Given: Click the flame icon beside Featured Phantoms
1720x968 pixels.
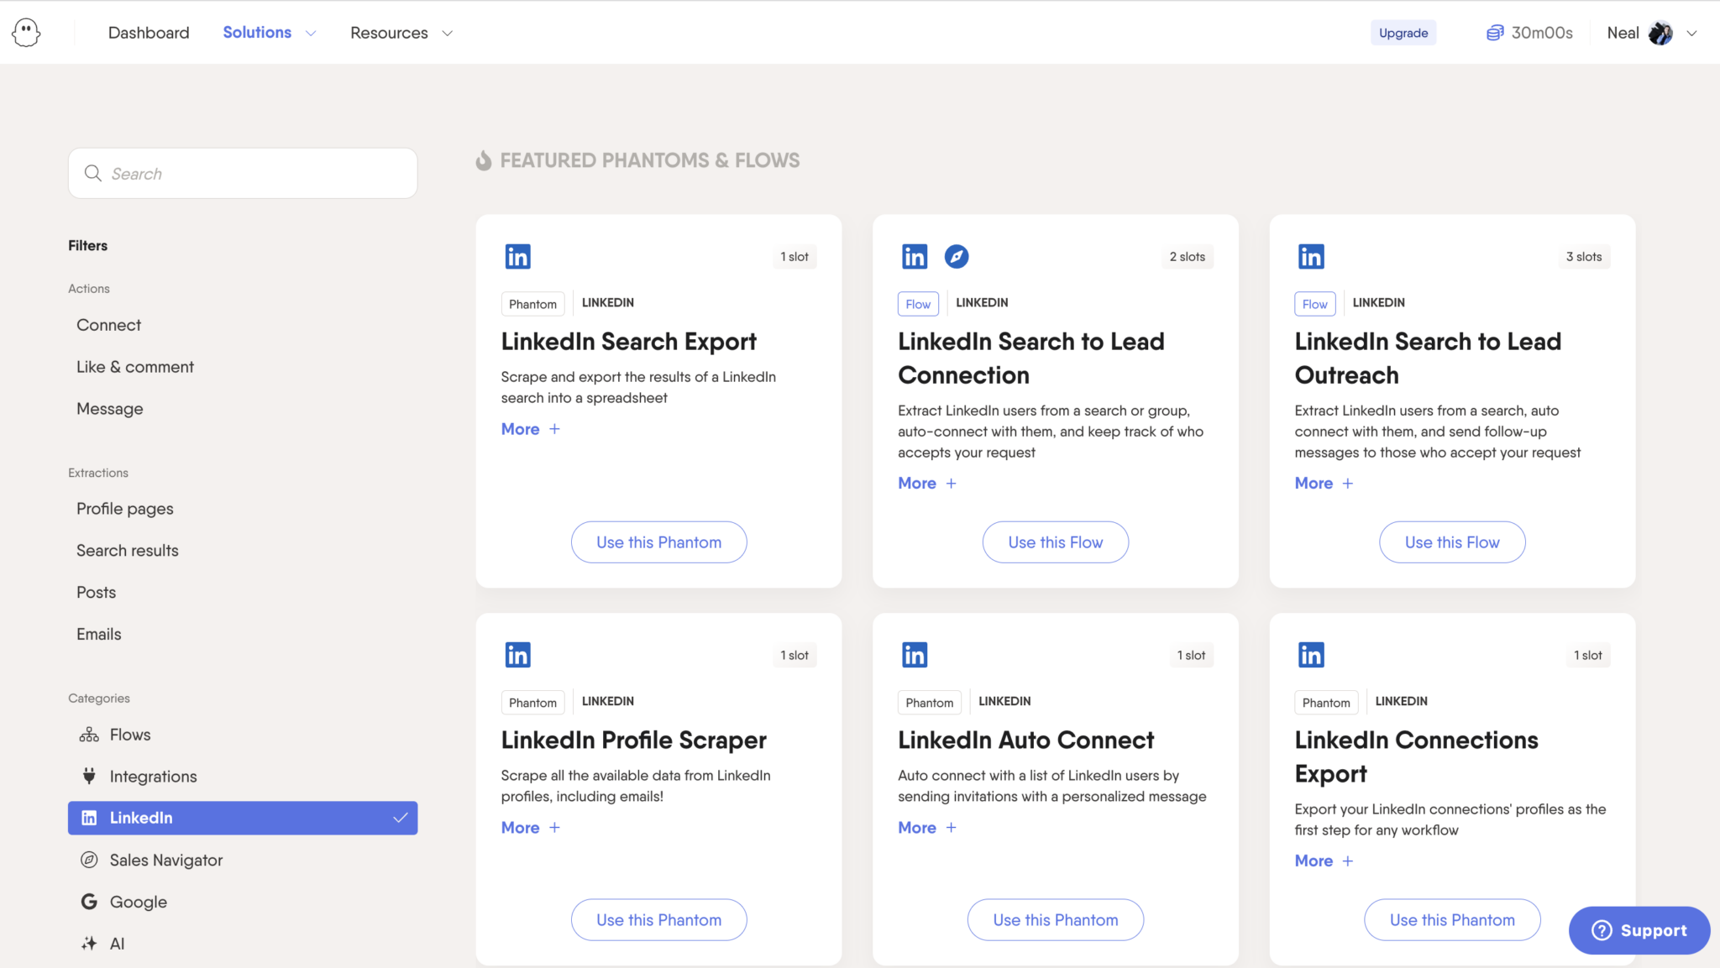Looking at the screenshot, I should click(x=483, y=160).
